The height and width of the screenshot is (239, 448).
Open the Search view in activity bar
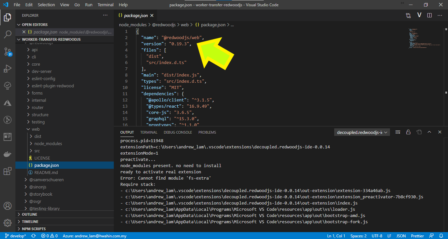tap(8, 34)
